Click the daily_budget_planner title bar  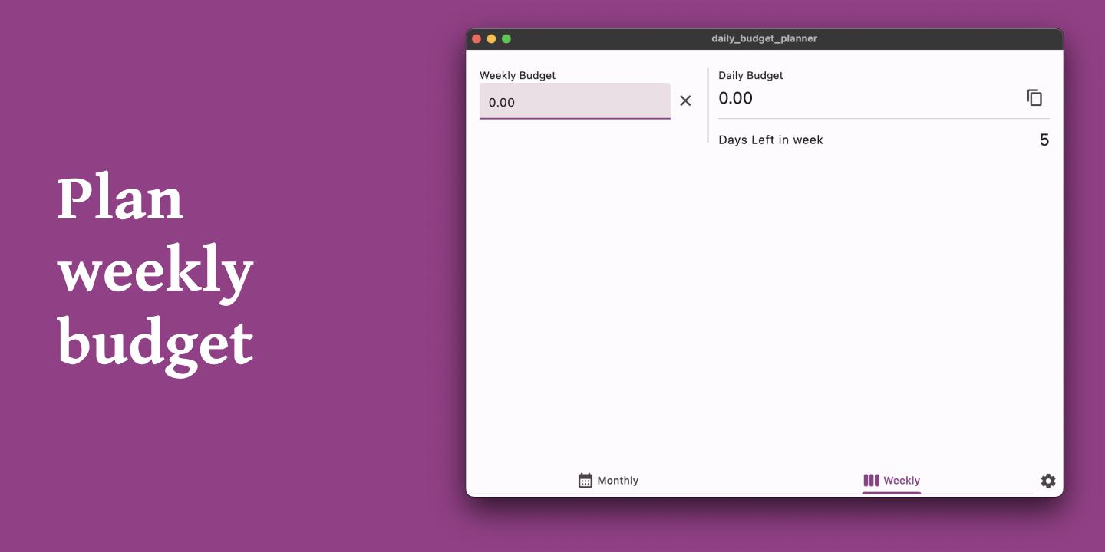(764, 38)
